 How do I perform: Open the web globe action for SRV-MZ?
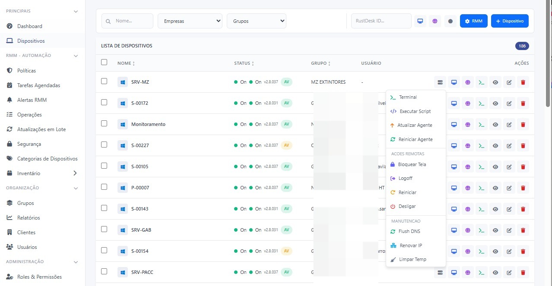[467, 82]
